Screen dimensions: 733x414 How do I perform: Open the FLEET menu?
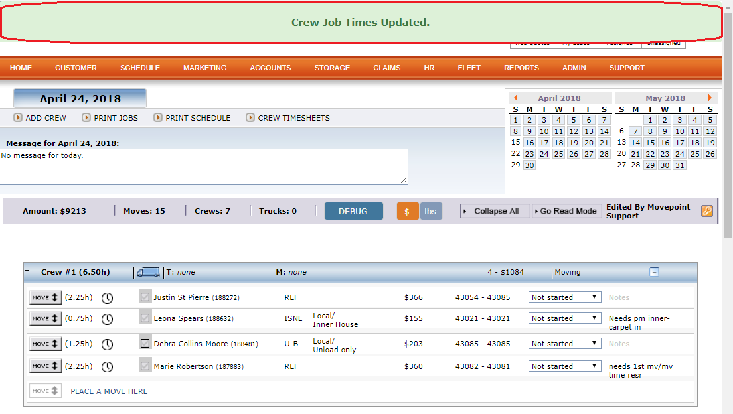[x=469, y=68]
